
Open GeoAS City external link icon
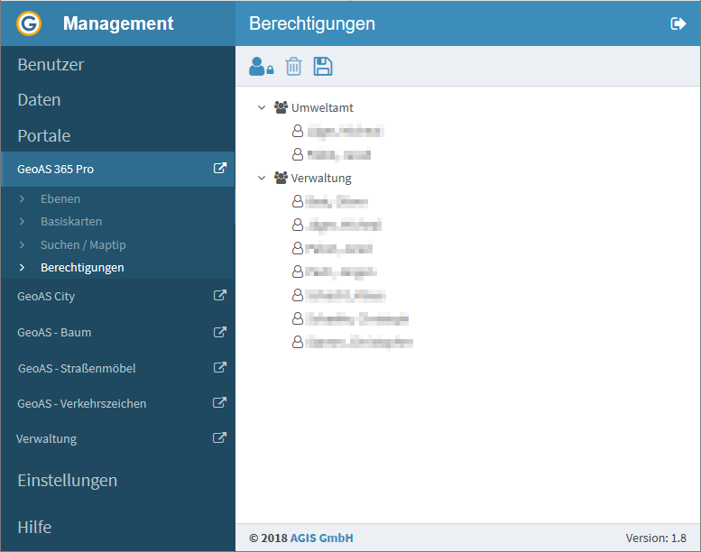point(219,296)
